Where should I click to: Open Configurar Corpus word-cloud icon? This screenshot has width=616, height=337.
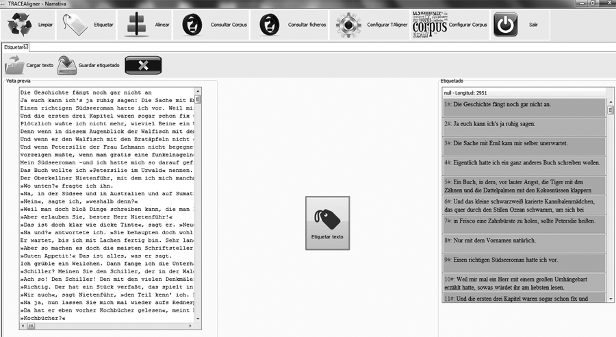(x=429, y=25)
